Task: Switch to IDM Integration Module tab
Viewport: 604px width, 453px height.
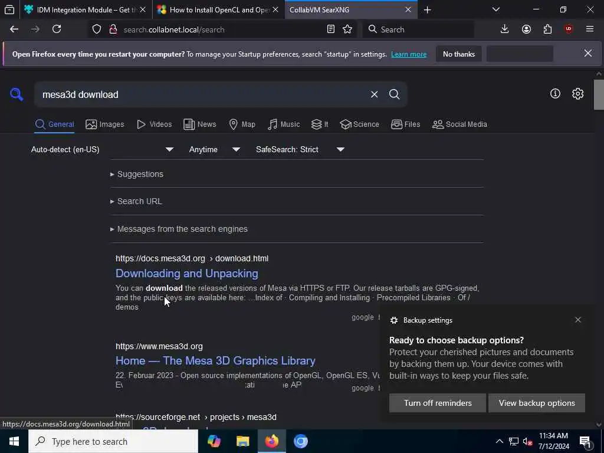Action: coord(86,10)
